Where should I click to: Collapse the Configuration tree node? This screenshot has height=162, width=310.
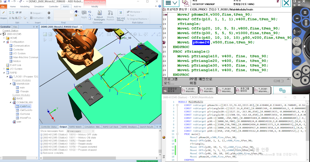point(4,42)
